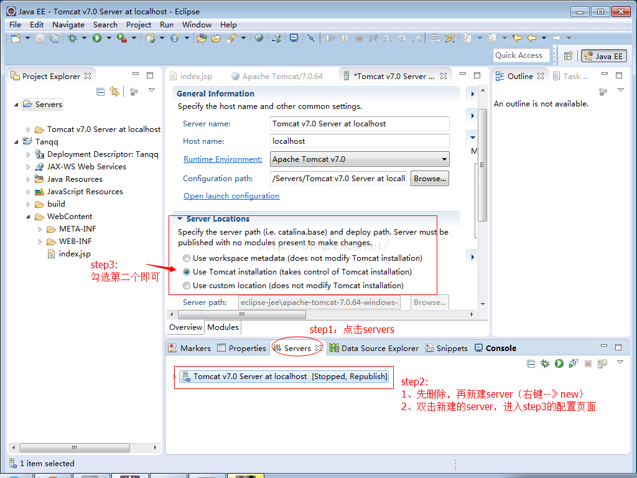Click Link with Editor in Project Explorer
This screenshot has width=637, height=478.
(x=114, y=91)
